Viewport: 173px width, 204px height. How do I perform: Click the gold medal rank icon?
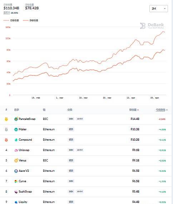(6, 119)
